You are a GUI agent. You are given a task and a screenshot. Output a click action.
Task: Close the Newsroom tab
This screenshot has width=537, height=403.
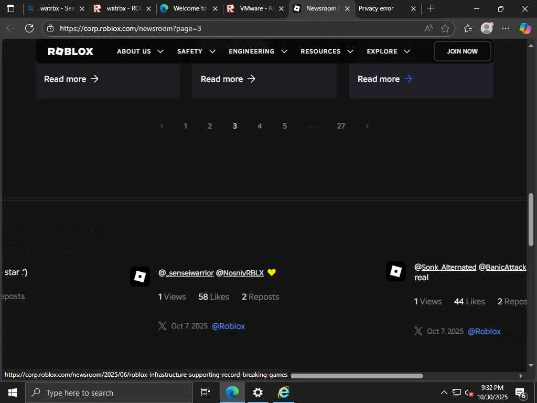347,9
